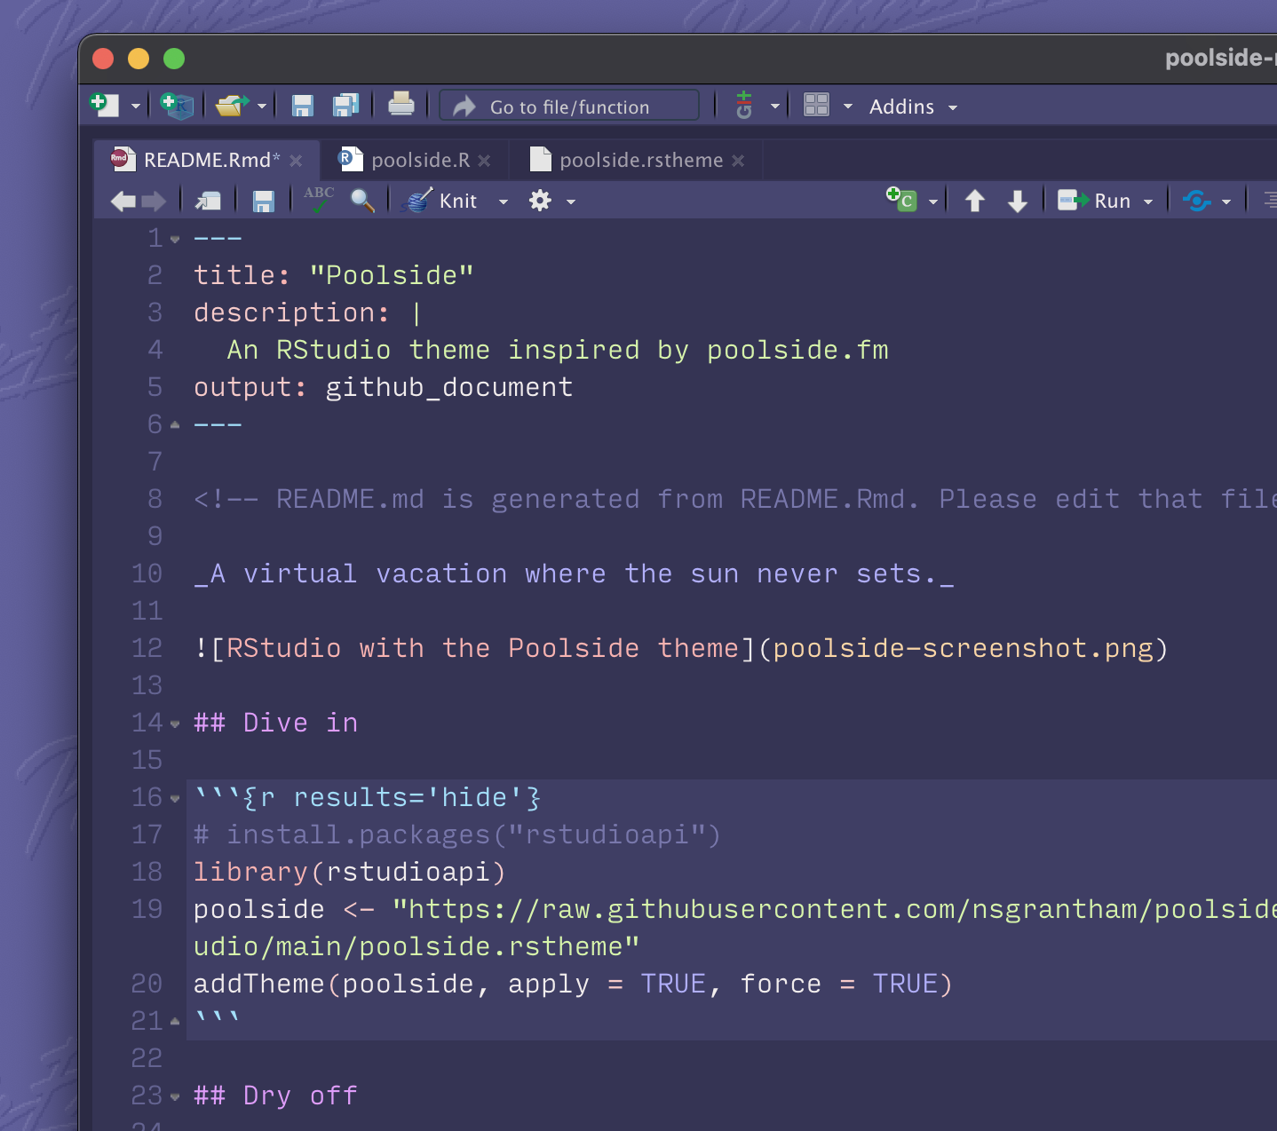Toggle fold marker at line 6
This screenshot has height=1131, width=1277.
(x=175, y=425)
